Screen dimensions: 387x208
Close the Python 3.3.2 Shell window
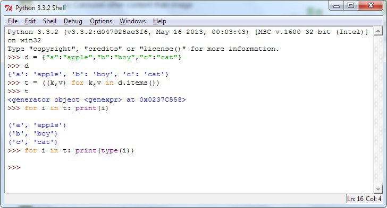coord(371,5)
